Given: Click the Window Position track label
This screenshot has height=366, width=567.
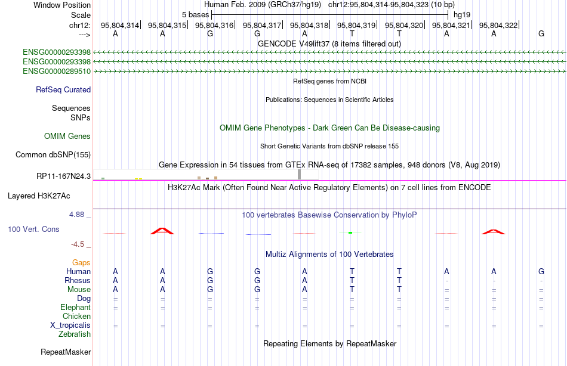Looking at the screenshot, I should click(x=62, y=5).
